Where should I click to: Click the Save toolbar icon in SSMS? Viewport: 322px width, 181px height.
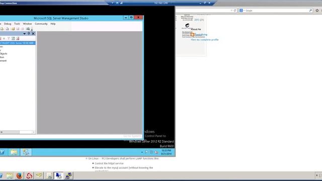(x=18, y=29)
